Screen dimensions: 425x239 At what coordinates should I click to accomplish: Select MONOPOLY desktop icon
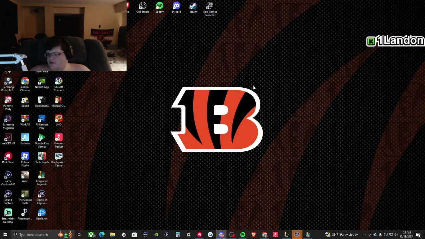click(58, 102)
